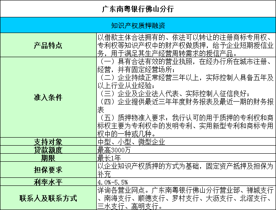Click the value 最长1年

[x=109, y=158]
